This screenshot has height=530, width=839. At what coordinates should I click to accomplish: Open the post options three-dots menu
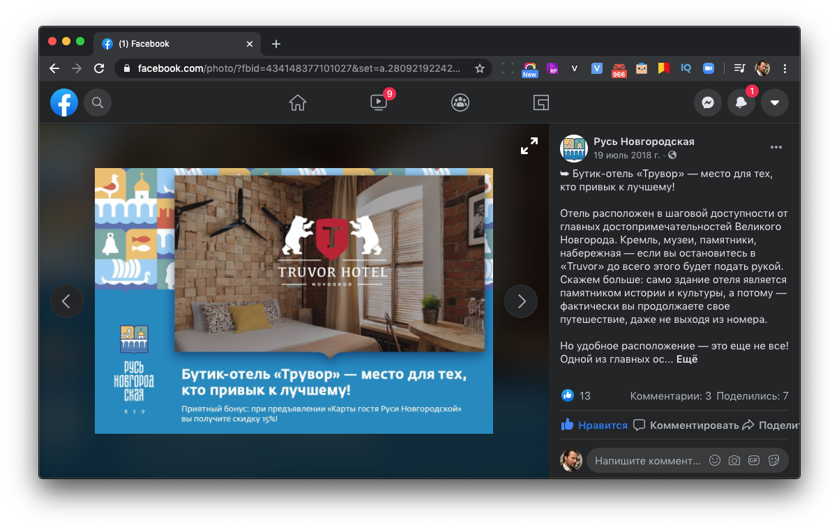click(776, 148)
